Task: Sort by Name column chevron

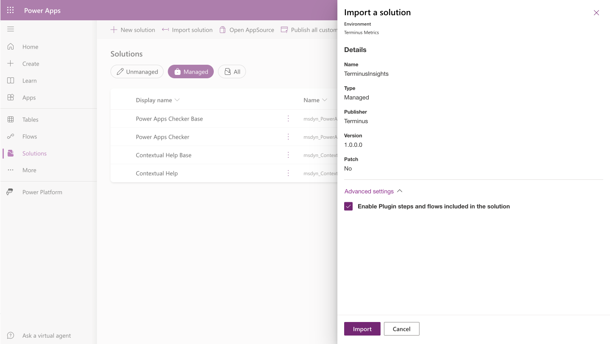Action: point(325,100)
